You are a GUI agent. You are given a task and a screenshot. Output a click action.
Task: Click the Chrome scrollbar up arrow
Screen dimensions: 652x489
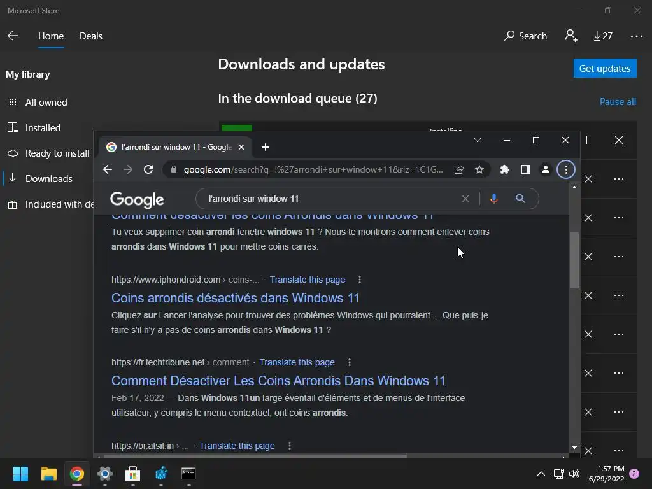click(x=574, y=187)
